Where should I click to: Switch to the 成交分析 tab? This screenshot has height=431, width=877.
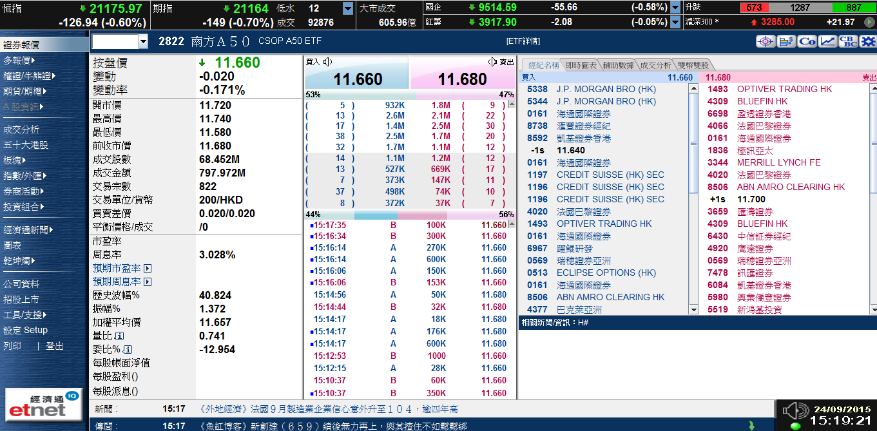tap(656, 65)
